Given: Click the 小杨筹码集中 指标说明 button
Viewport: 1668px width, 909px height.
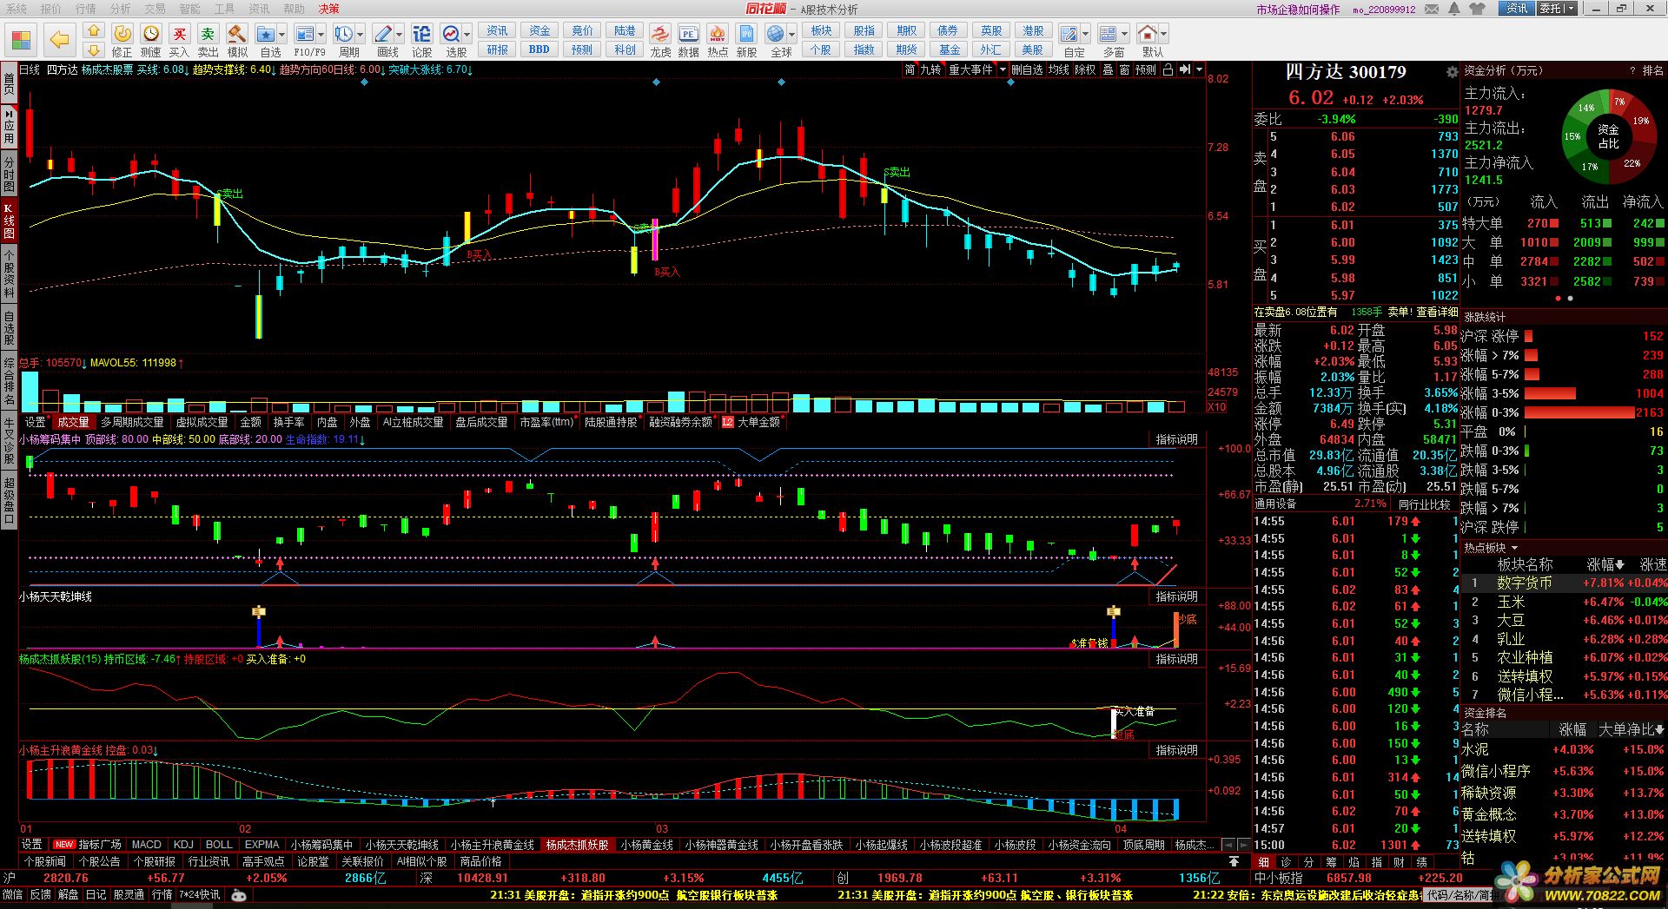Looking at the screenshot, I should coord(1176,439).
